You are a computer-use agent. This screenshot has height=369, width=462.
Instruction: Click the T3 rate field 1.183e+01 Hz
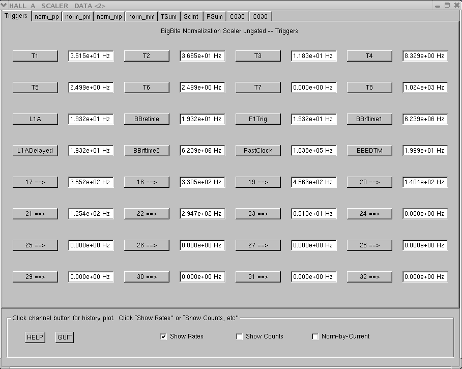314,56
